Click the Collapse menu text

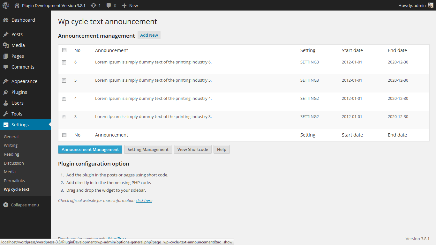[25, 205]
